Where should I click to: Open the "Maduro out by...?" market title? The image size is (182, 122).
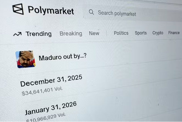pyautogui.click(x=62, y=57)
